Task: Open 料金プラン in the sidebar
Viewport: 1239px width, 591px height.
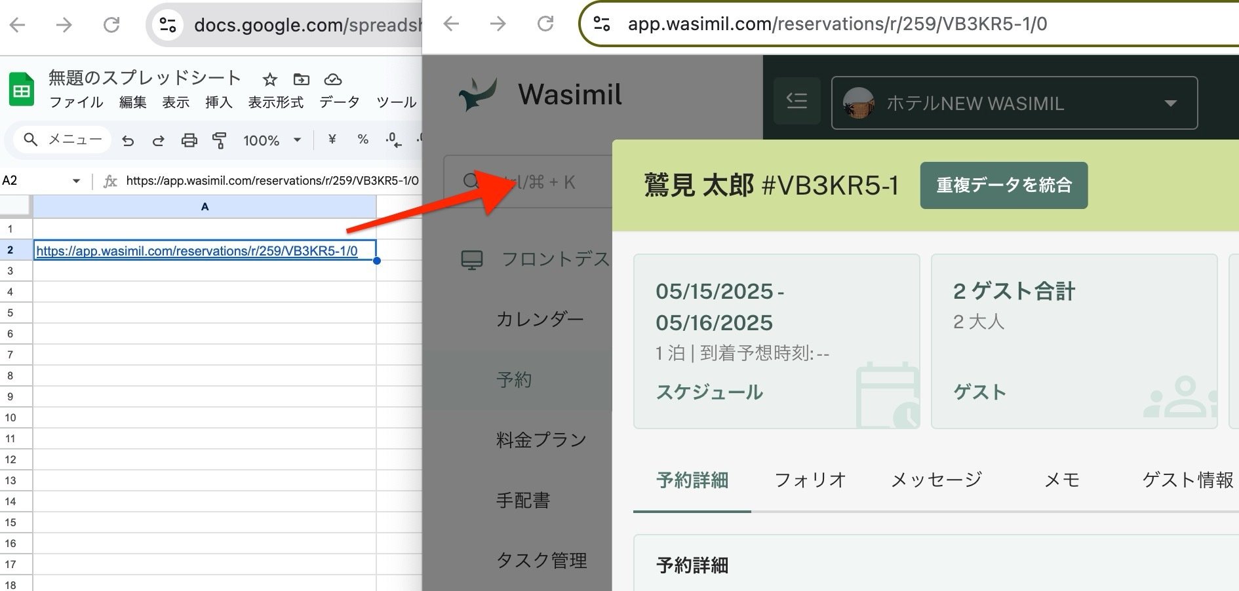Action: pyautogui.click(x=541, y=440)
